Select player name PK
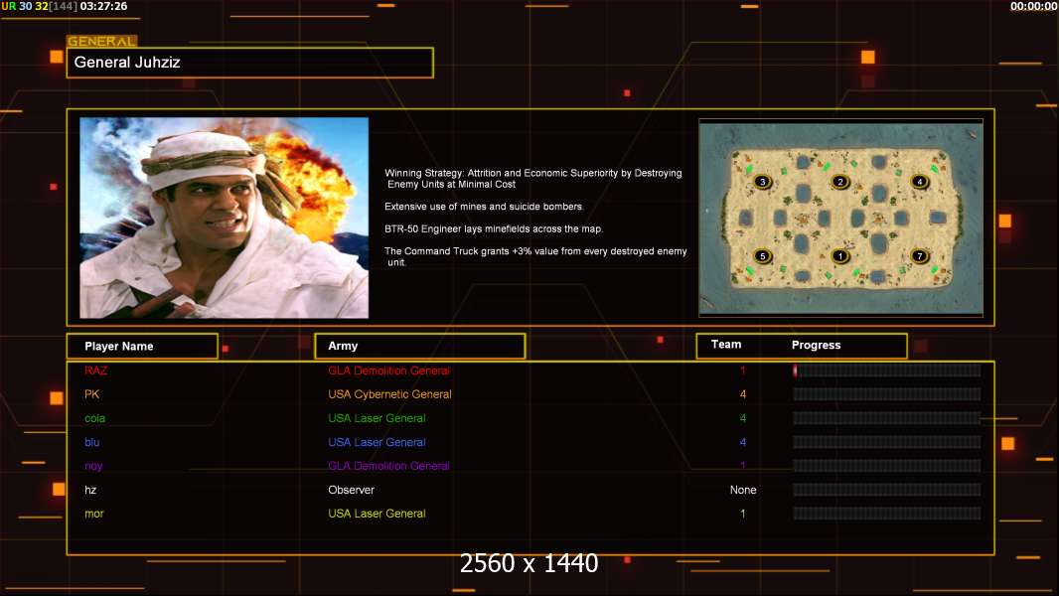This screenshot has width=1059, height=596. (91, 394)
